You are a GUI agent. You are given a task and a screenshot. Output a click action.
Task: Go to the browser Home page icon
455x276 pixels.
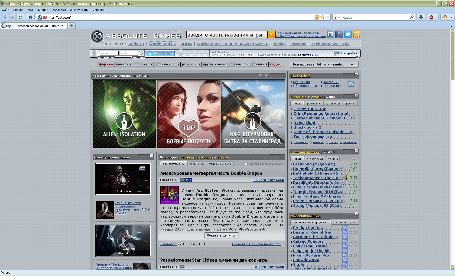(30, 17)
